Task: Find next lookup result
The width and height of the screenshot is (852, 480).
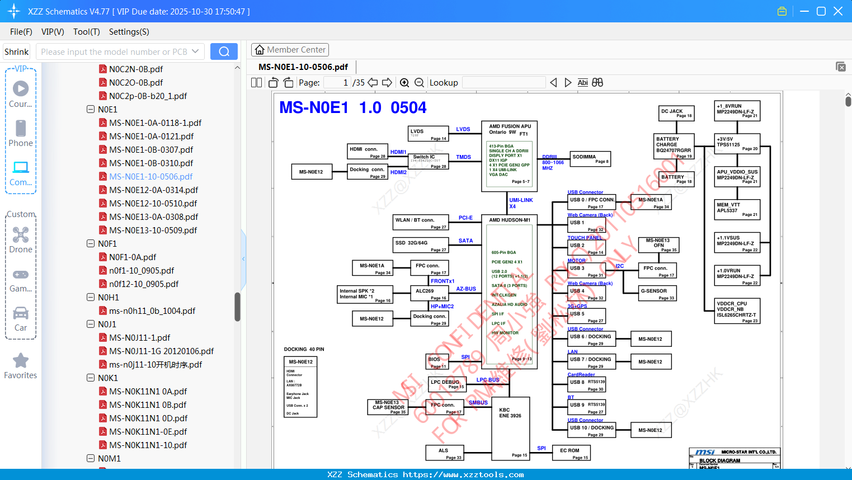Action: point(568,82)
